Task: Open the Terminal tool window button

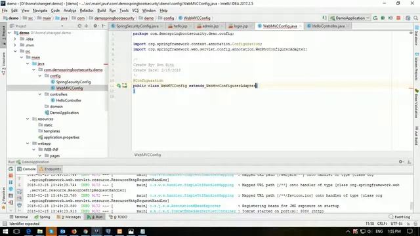Action: click(x=19, y=217)
